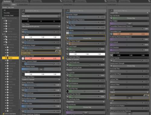Click the filter text field in the left property panel
Viewport: 151px width, 115px height.
point(43,11)
